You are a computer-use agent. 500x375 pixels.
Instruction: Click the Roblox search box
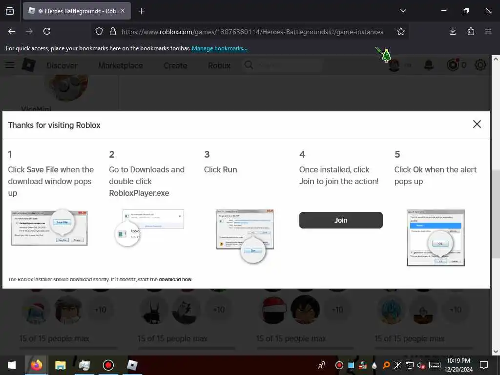282,65
